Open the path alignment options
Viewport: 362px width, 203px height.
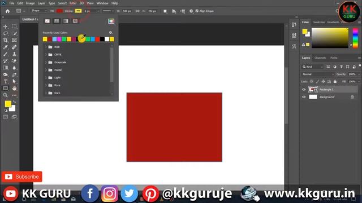[174, 11]
